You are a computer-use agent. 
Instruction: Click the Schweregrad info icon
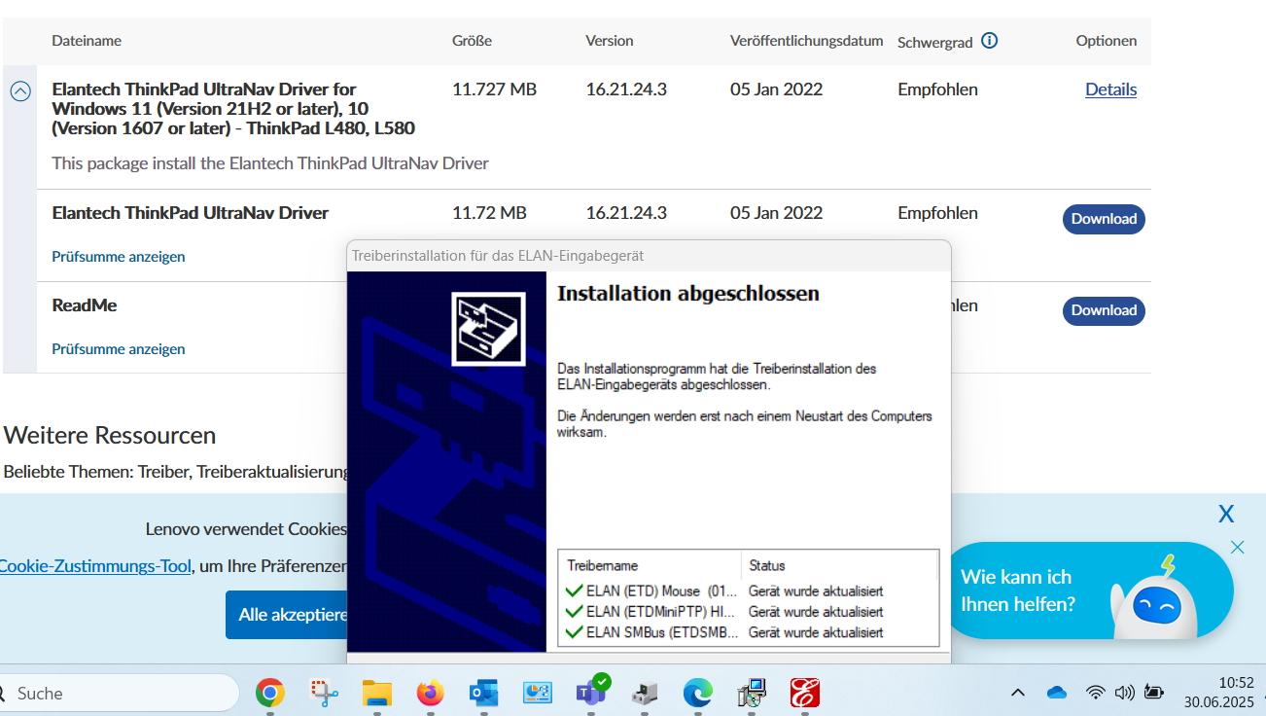click(x=990, y=40)
